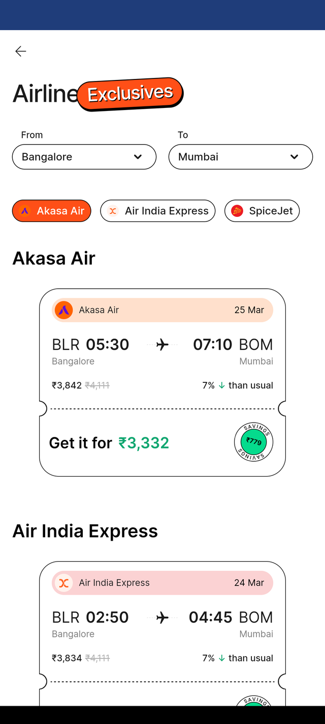Click the green down arrow in Akasa card

tap(221, 385)
